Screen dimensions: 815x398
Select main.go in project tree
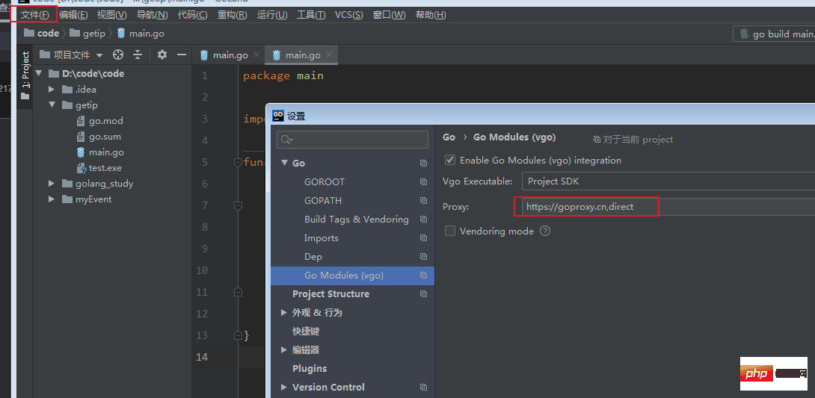[x=99, y=152]
